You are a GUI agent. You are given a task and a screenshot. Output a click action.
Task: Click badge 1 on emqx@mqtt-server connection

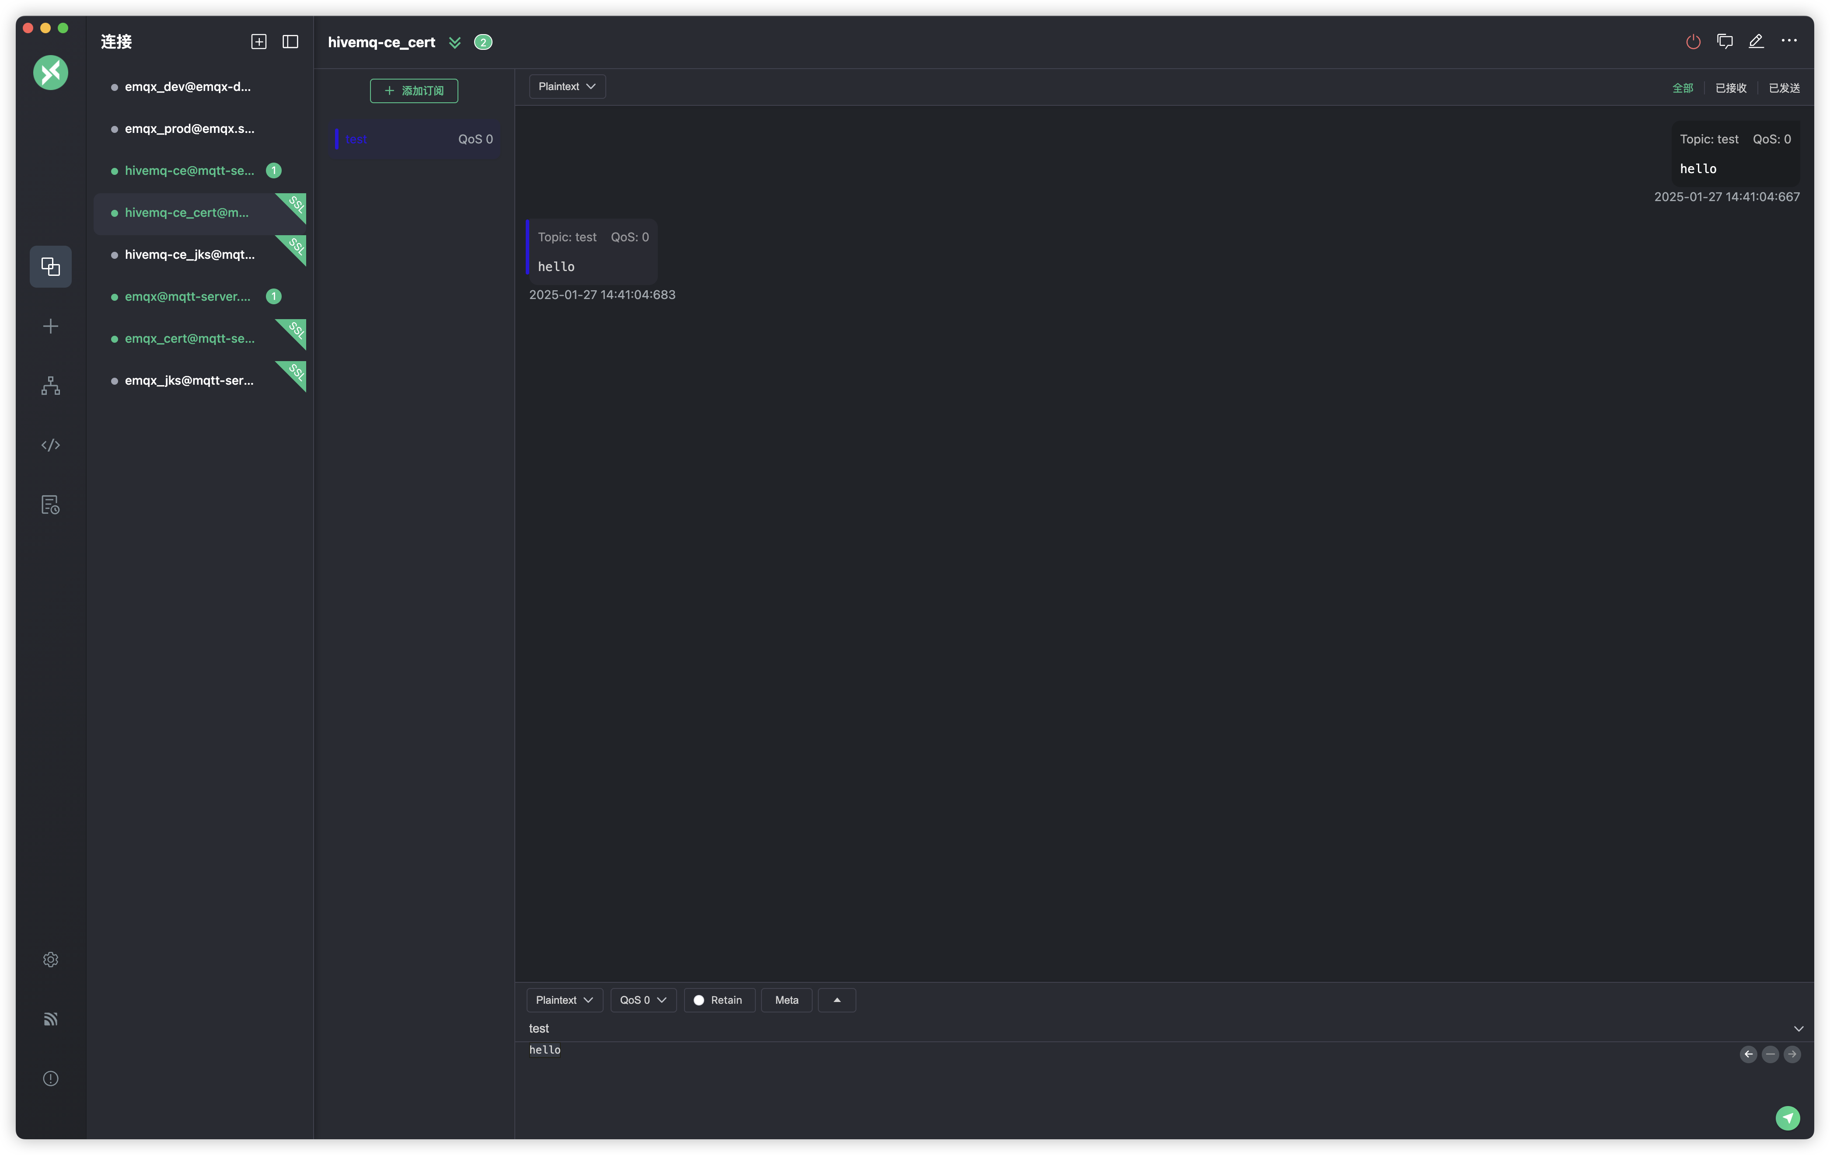tap(274, 297)
